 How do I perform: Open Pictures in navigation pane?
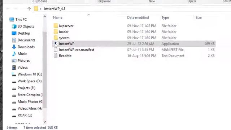(x=23, y=60)
